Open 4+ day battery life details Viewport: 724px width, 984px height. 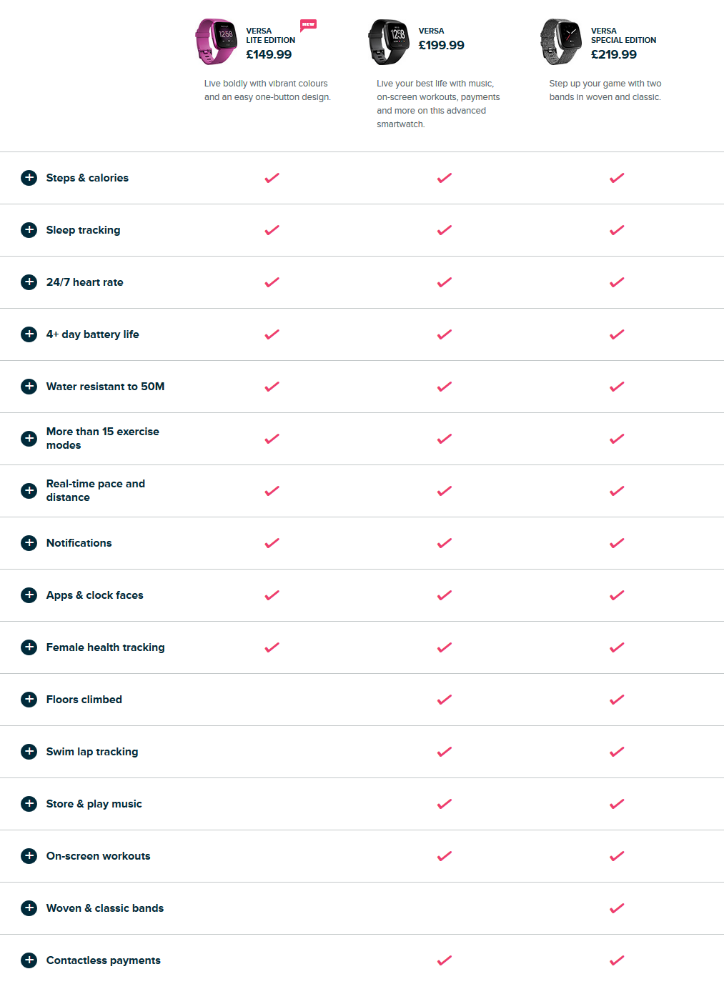pyautogui.click(x=29, y=334)
